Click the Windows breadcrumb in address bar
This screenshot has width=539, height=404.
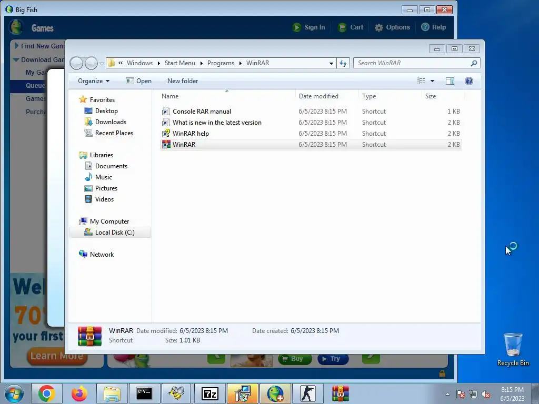point(139,63)
